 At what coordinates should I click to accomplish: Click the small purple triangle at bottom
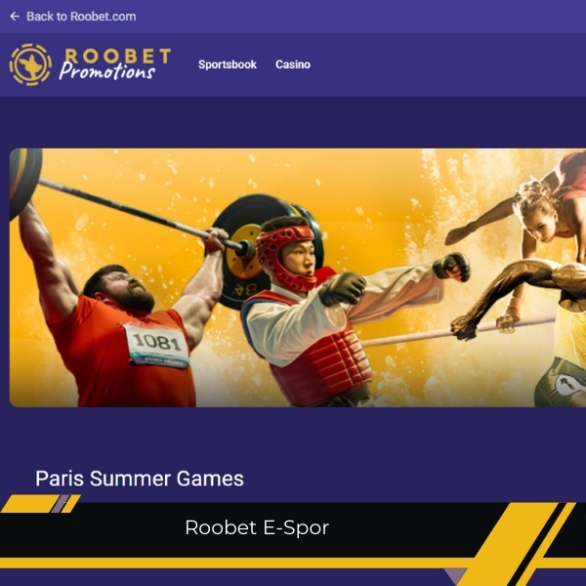pos(455,576)
